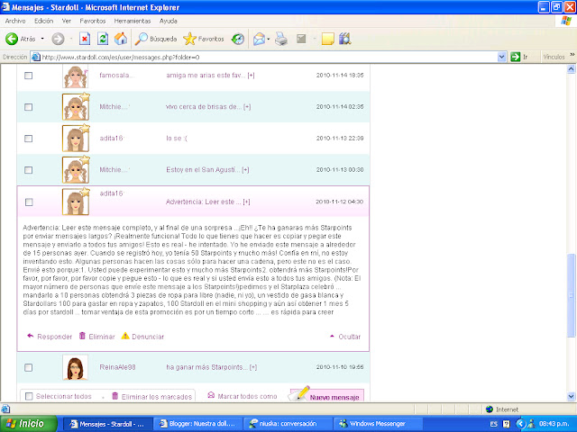Image resolution: width=577 pixels, height=432 pixels.
Task: Check the ReinaAle98 message checkbox
Action: click(28, 367)
